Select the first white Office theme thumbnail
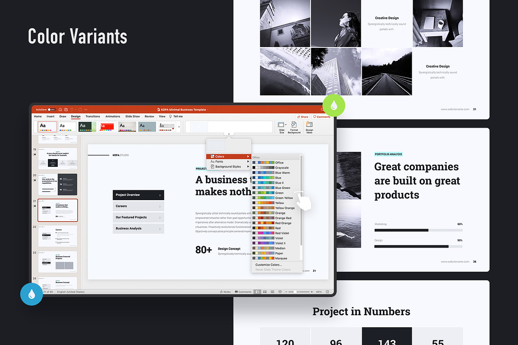The image size is (518, 345). (x=47, y=126)
